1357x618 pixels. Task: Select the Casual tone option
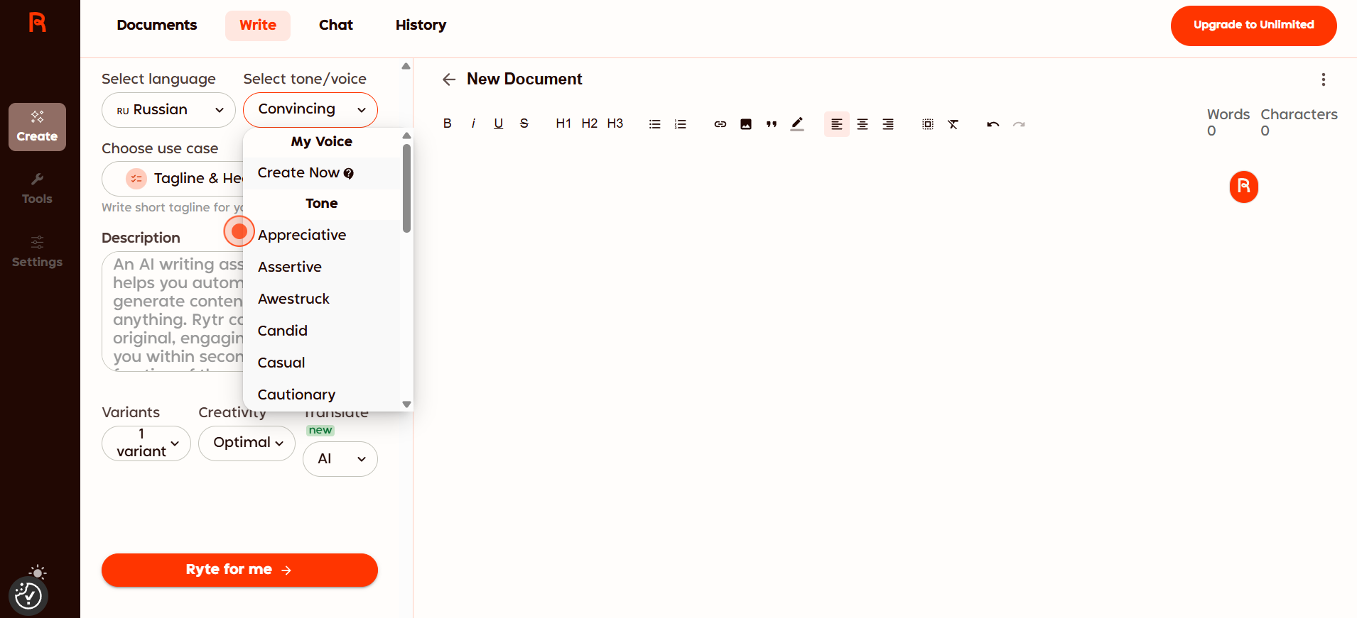(281, 363)
